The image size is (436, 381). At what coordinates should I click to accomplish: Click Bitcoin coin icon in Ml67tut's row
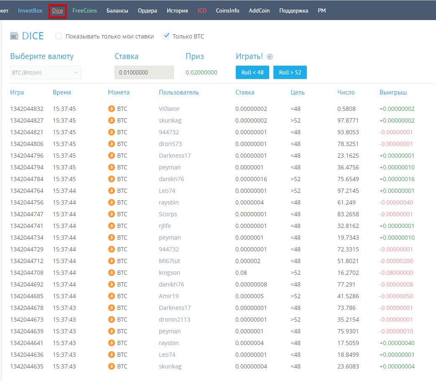click(112, 261)
